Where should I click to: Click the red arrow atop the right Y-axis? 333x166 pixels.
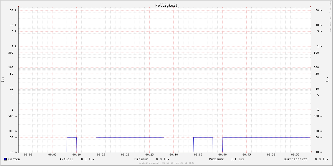coord(310,7)
